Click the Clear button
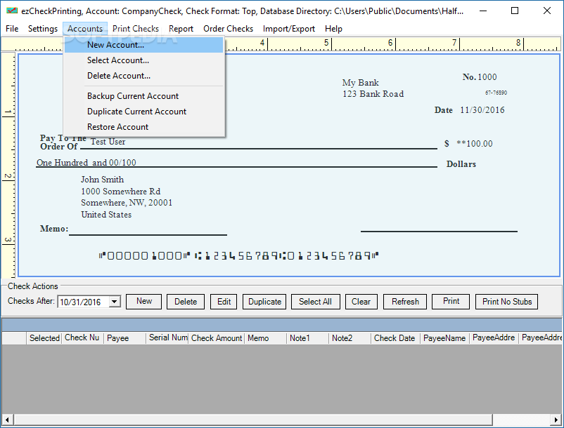The width and height of the screenshot is (564, 428). click(361, 302)
